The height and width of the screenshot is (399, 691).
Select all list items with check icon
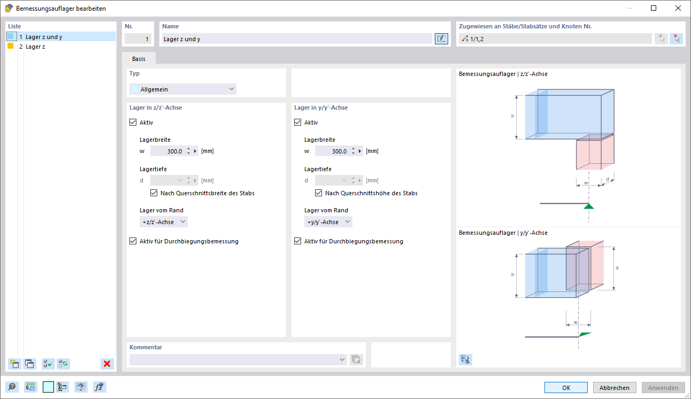pos(48,364)
